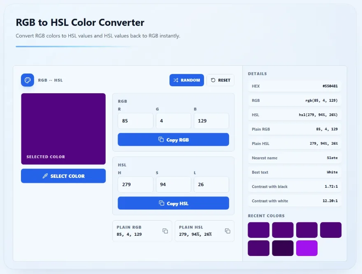
Task: Click the contrast with black value 1.72:1
Action: [331, 187]
